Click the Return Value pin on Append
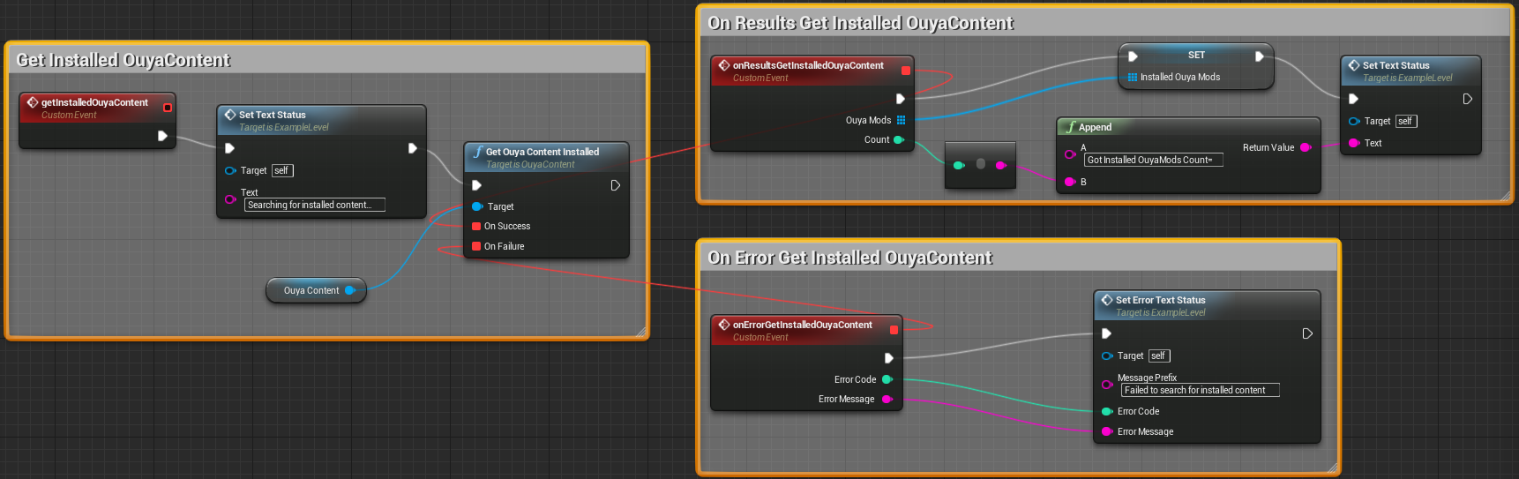The image size is (1519, 479). click(x=1306, y=147)
